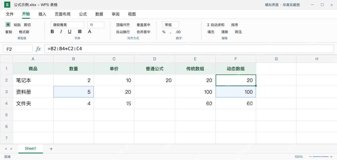Open the 视图 ribbon tab
337x160 pixels.
coord(132,14)
